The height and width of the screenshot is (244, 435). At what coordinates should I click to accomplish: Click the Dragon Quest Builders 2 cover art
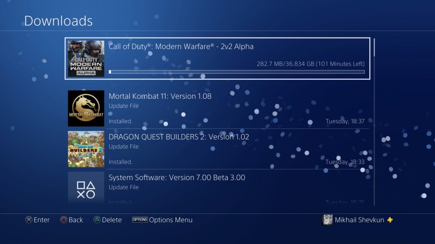[x=86, y=149]
